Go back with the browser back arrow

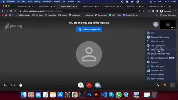3,11
